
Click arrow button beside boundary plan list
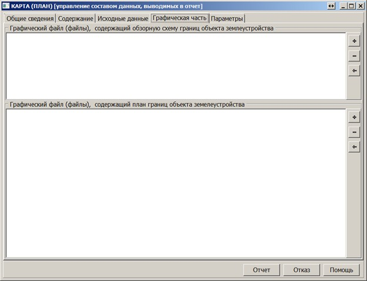tap(354, 147)
